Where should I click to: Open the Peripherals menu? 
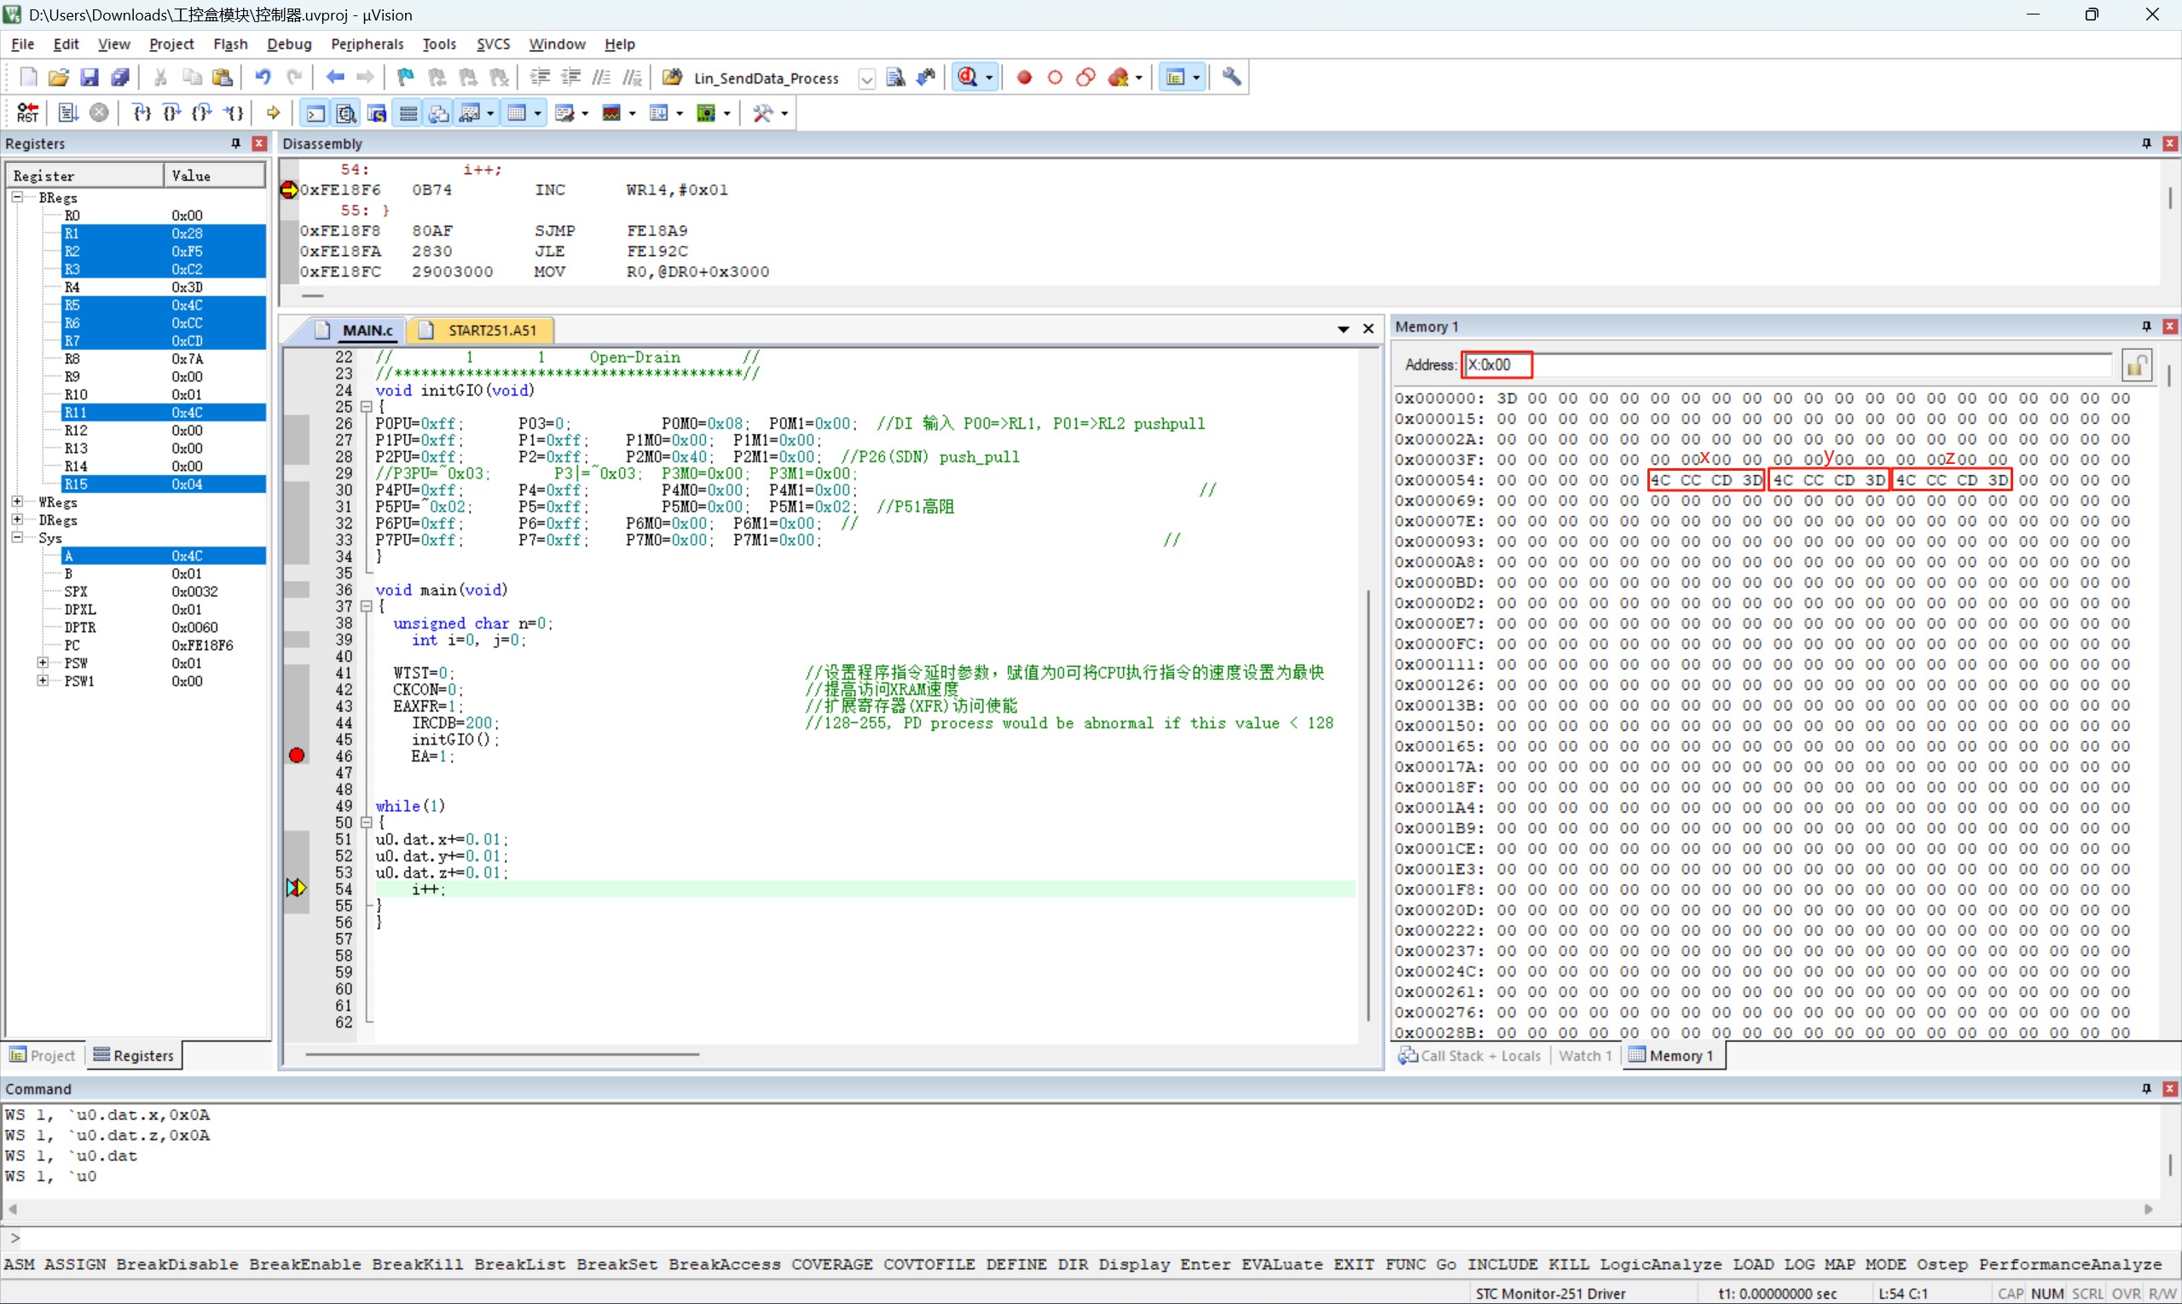tap(367, 44)
